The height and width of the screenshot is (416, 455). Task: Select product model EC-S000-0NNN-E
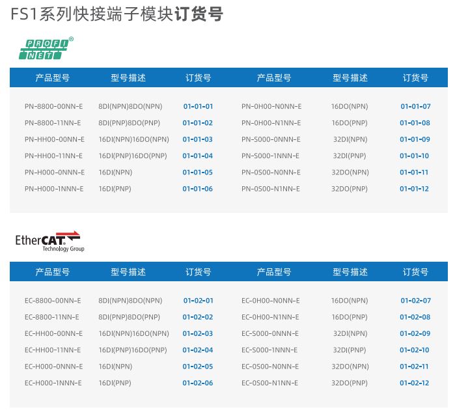point(271,333)
